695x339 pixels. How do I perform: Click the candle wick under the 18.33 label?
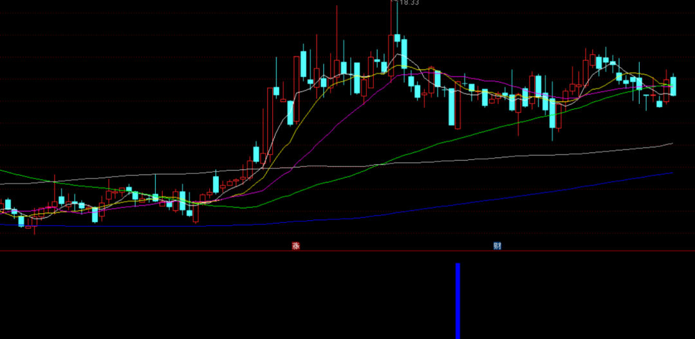click(391, 19)
